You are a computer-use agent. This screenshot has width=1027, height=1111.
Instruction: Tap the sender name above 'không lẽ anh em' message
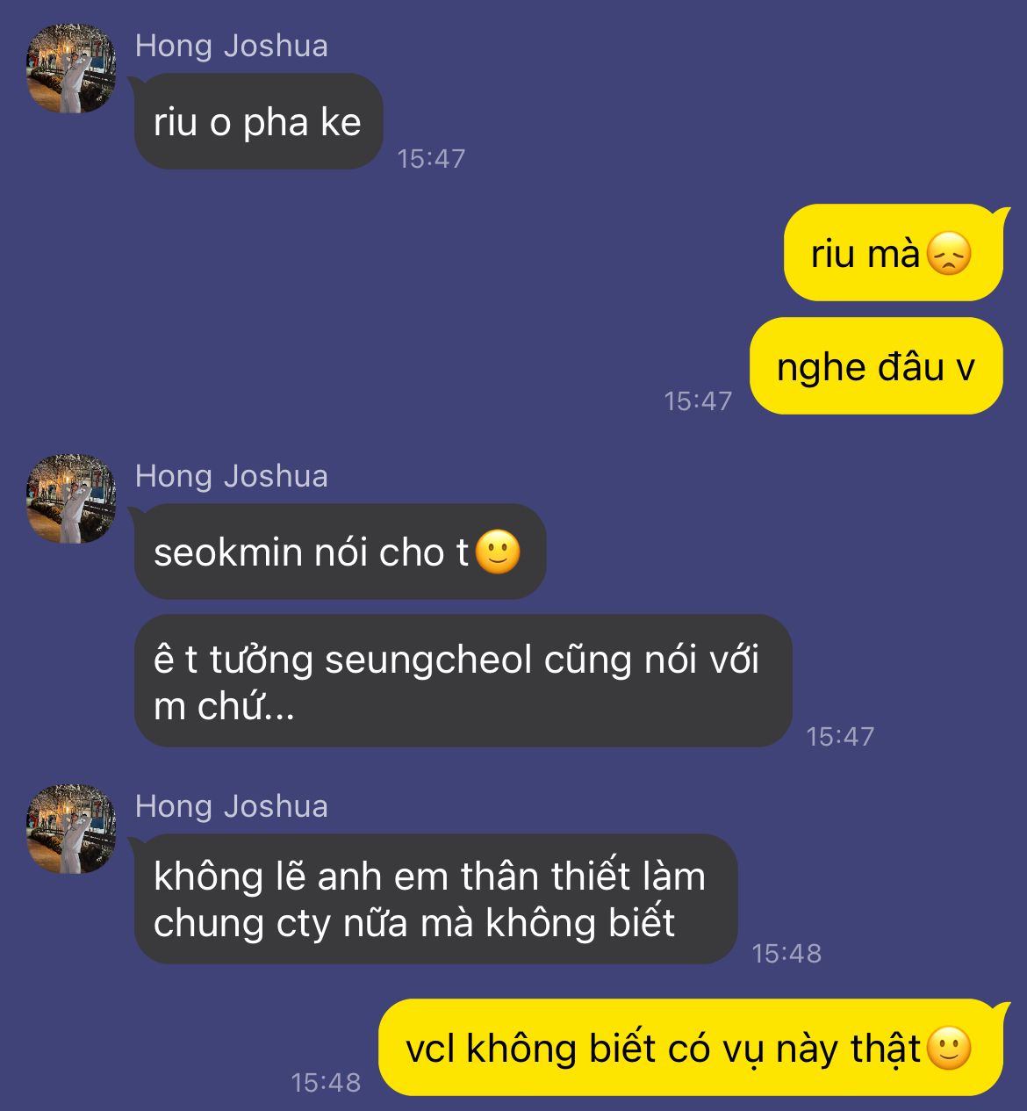point(232,806)
